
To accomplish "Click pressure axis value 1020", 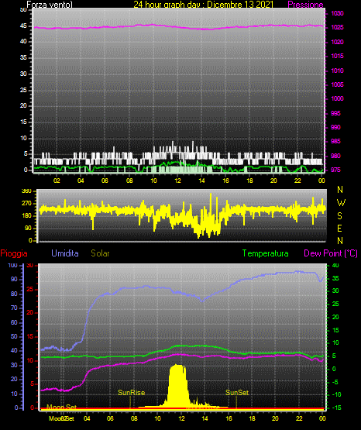I will click(x=337, y=42).
